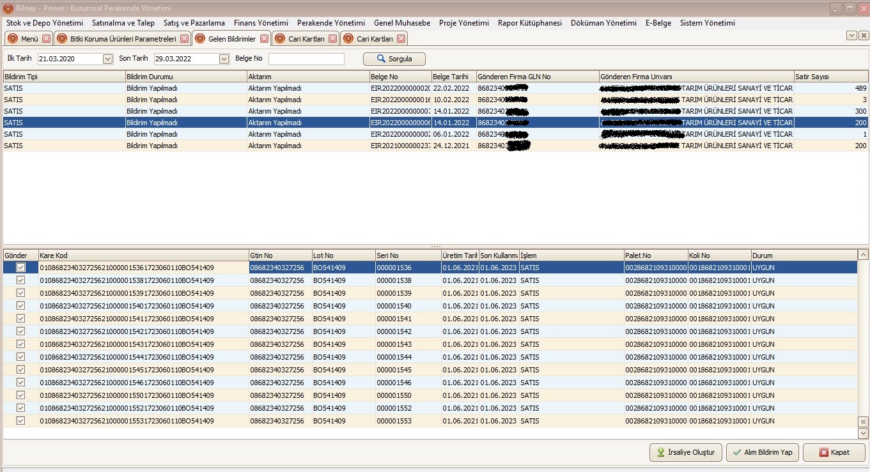Click the close-all-tabs X at tab strip right end
870x472 pixels.
(863, 36)
